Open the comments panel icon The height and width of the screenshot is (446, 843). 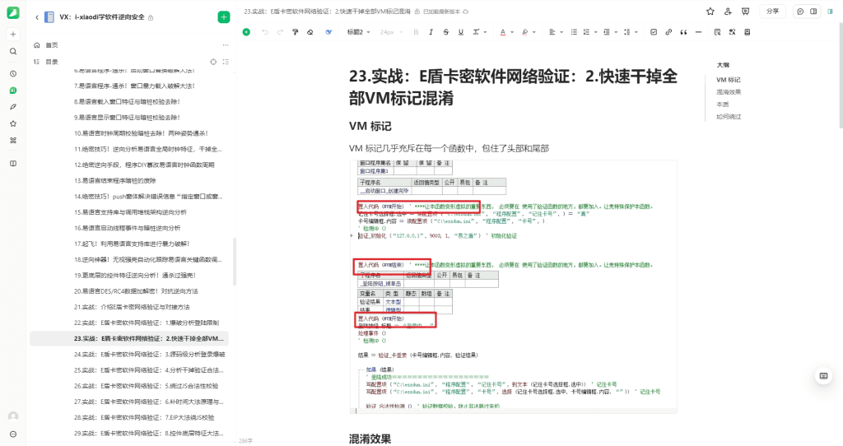[799, 12]
